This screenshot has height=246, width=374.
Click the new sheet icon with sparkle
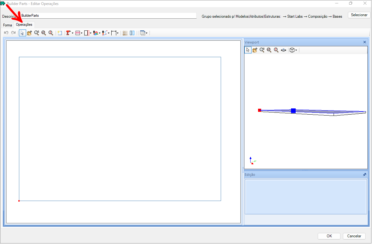[x=60, y=33]
